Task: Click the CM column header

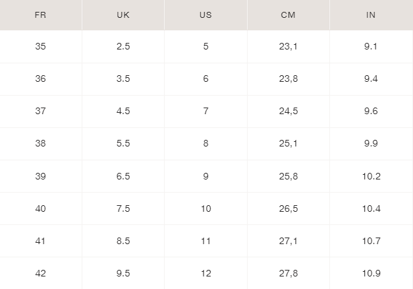Action: (x=289, y=15)
